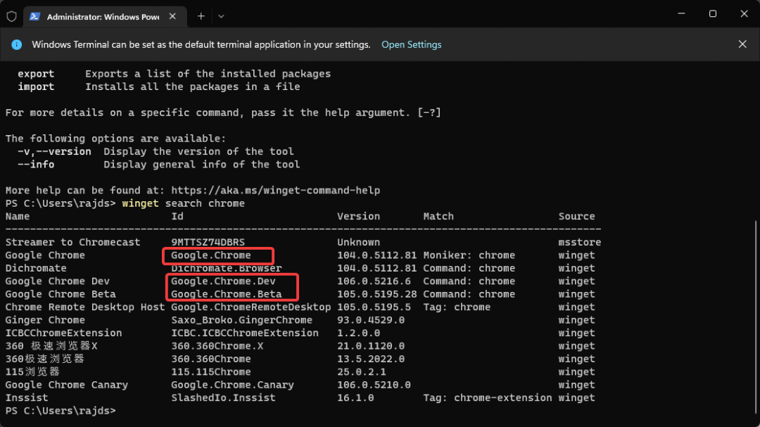Click name 'Ginger Chrome'
The image size is (760, 427).
tap(45, 320)
